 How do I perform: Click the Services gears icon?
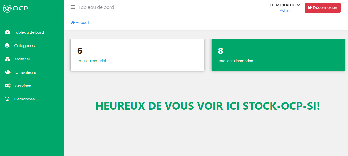[x=8, y=86]
